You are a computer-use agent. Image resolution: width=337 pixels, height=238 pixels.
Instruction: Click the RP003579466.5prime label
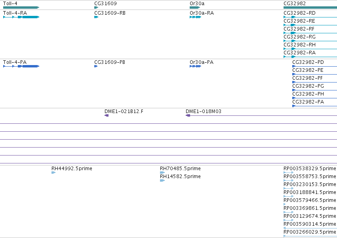point(310,200)
